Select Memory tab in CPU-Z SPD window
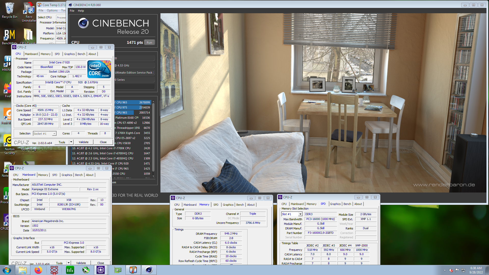The height and width of the screenshot is (275, 489). 311,204
